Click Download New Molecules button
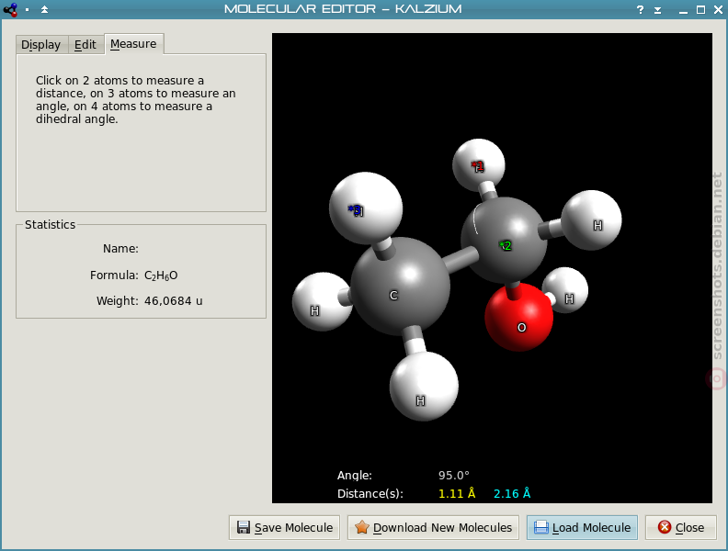Screen dimensions: 728x551 [x=433, y=527]
